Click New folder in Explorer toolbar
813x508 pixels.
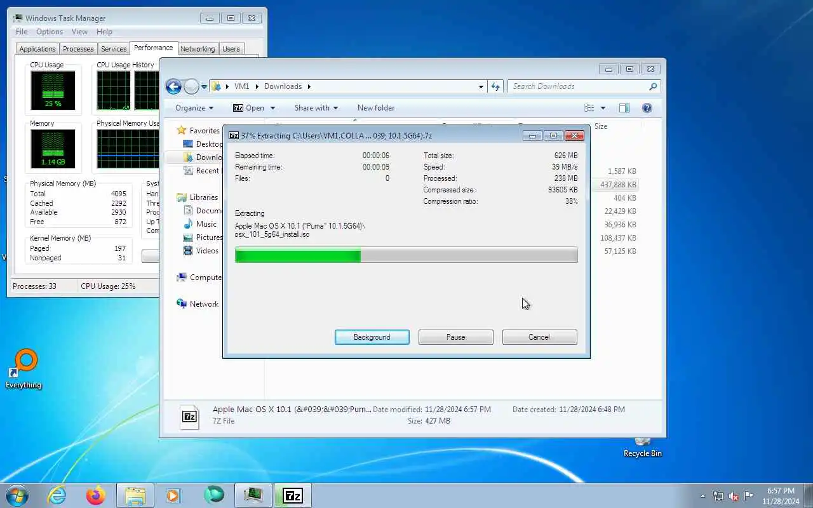click(376, 108)
